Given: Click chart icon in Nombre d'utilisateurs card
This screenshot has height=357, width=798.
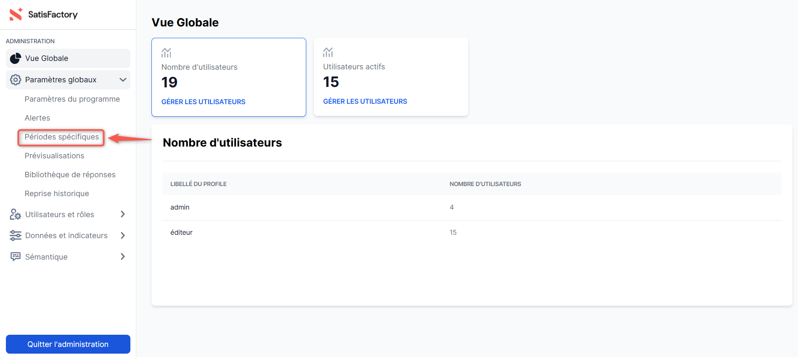Looking at the screenshot, I should point(166,53).
